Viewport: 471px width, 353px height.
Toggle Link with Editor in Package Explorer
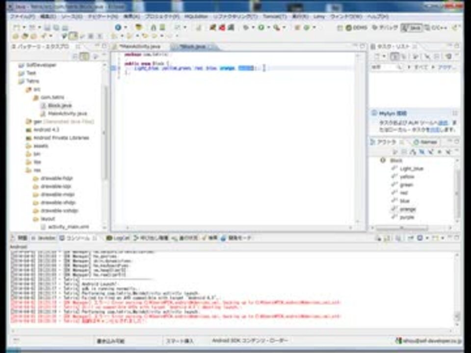(85, 56)
